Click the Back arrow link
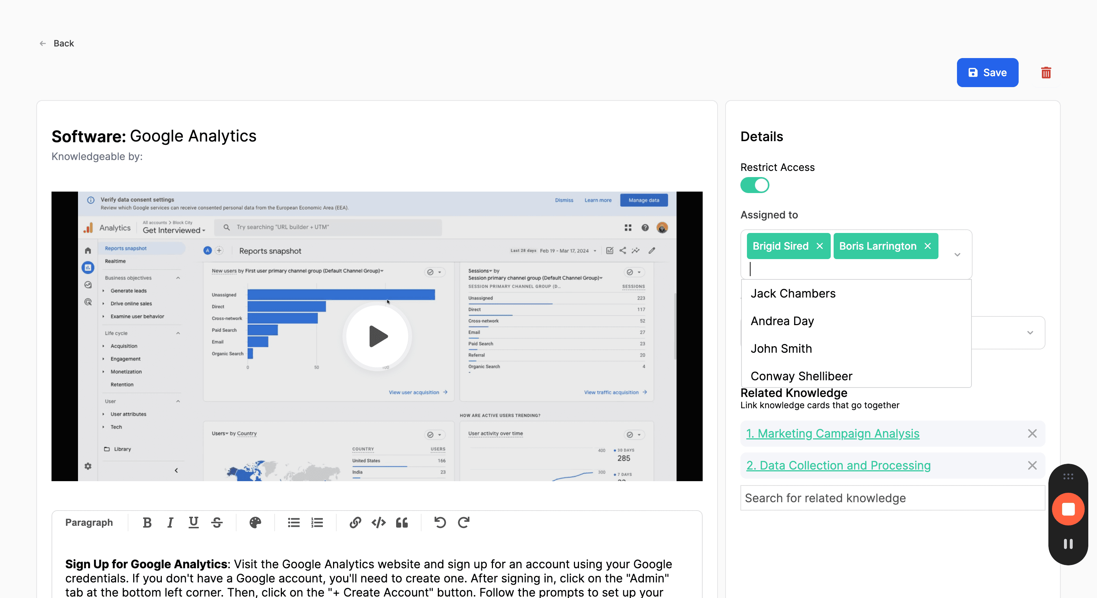This screenshot has width=1097, height=598. pos(57,44)
